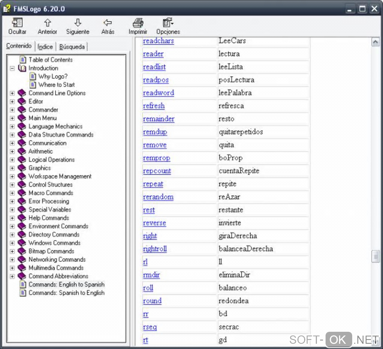383x349 pixels.
Task: Expand the Command Line Options node
Action: [12, 93]
